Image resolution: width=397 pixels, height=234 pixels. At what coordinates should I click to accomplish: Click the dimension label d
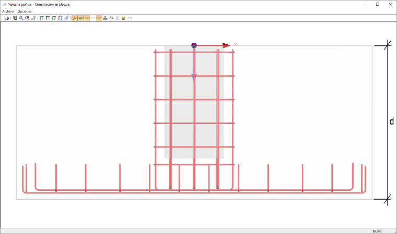point(392,121)
